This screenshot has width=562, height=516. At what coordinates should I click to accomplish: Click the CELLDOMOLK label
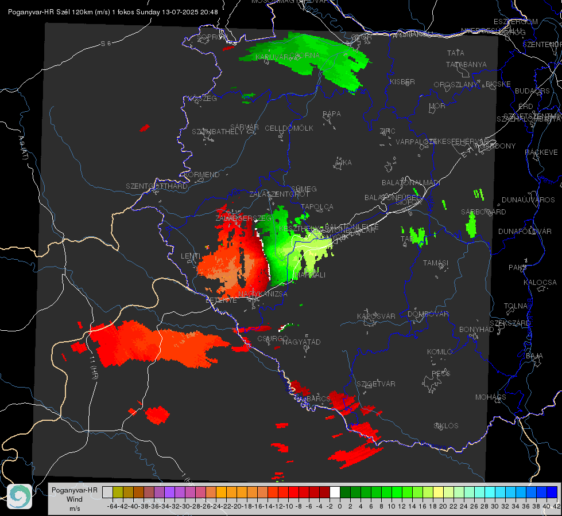coord(289,128)
